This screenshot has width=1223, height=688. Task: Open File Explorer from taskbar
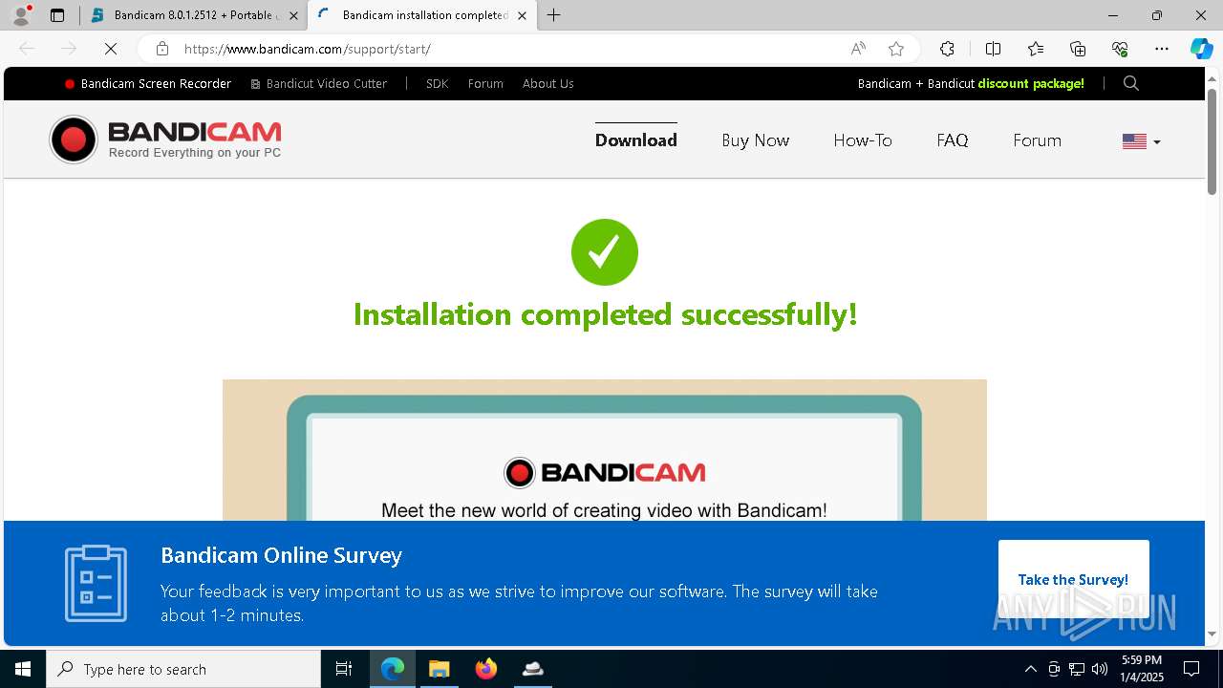(x=439, y=669)
